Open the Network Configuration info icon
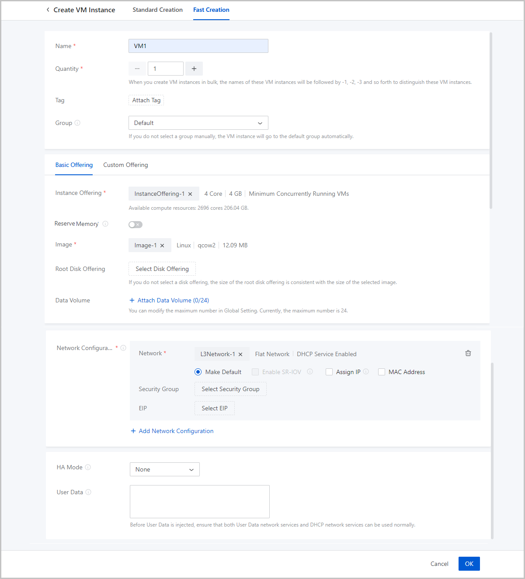 pyautogui.click(x=123, y=348)
